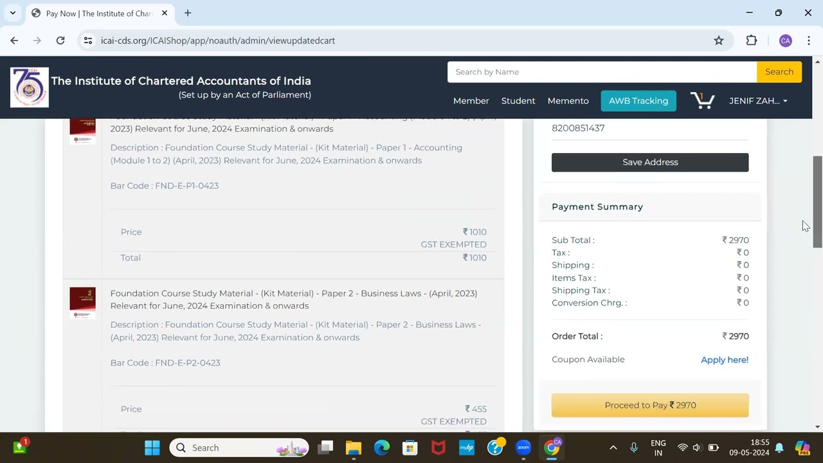
Task: Open Chrome profile avatar CA
Action: (785, 41)
